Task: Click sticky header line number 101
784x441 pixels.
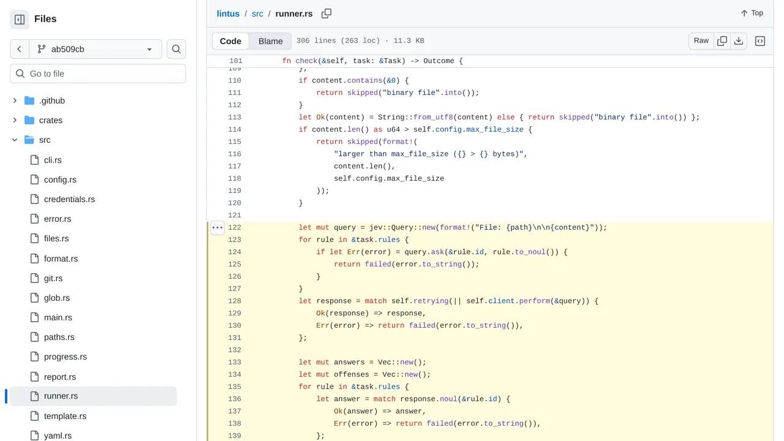Action: (x=235, y=61)
